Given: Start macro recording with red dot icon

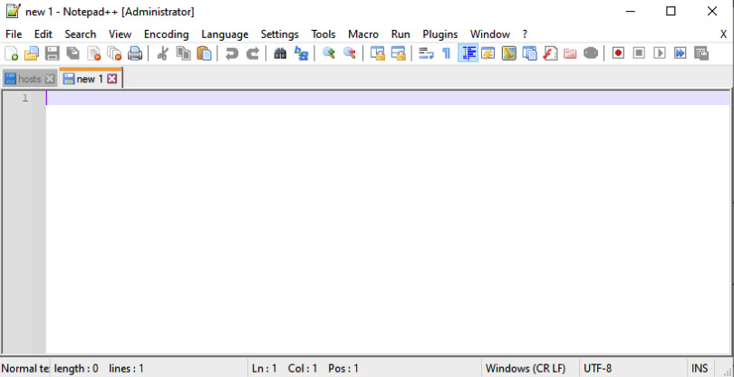Looking at the screenshot, I should coord(618,53).
